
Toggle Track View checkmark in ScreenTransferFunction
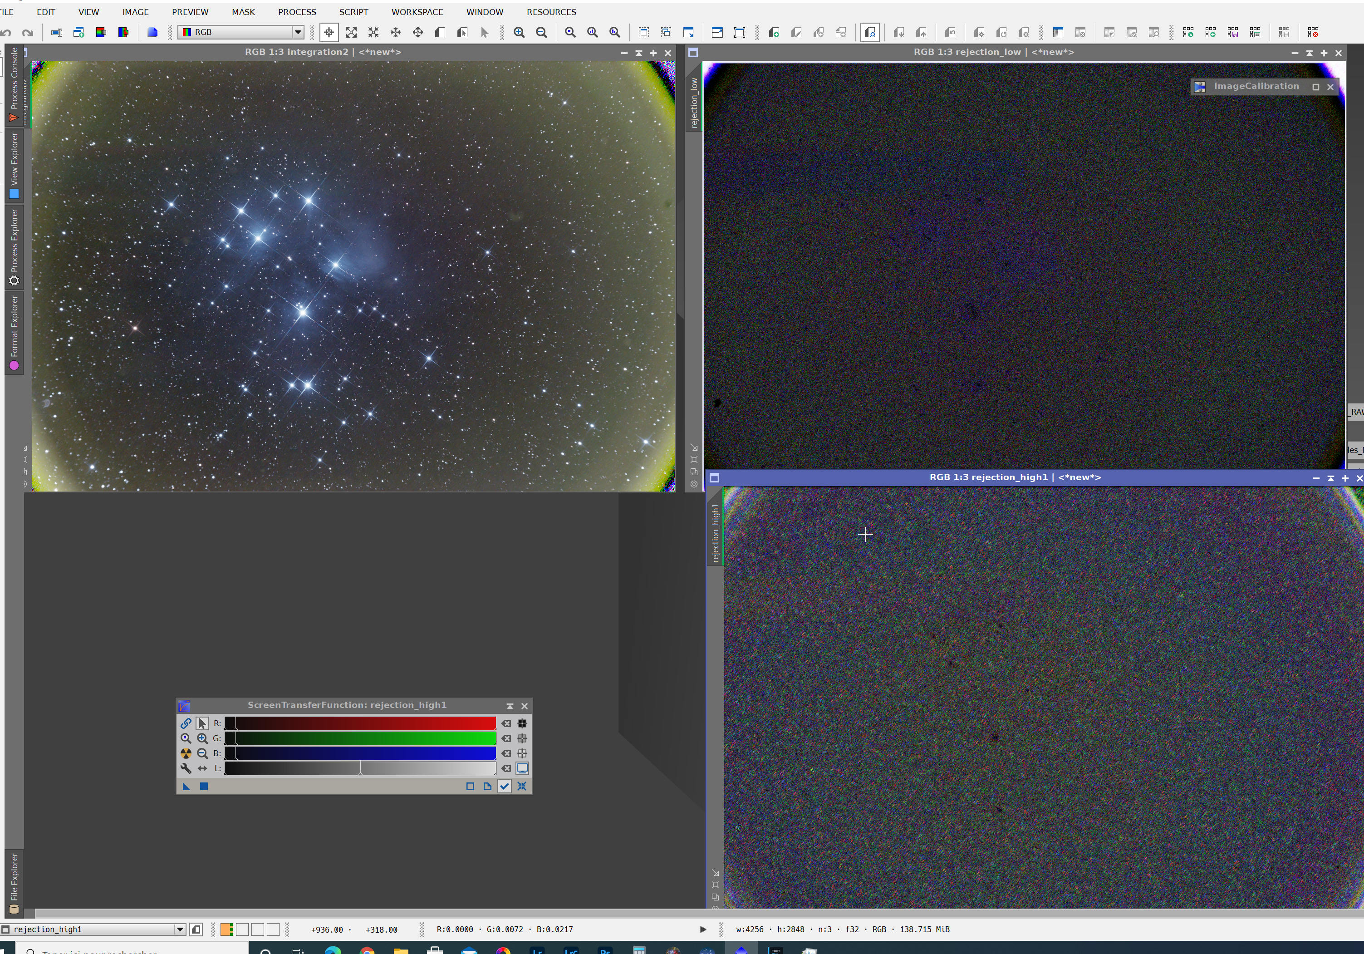tap(505, 787)
